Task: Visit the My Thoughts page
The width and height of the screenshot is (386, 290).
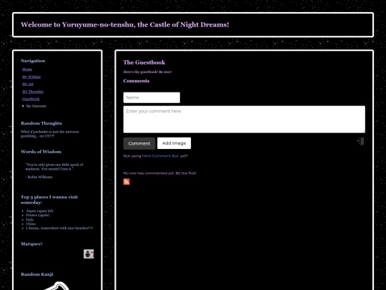Action: pos(33,92)
